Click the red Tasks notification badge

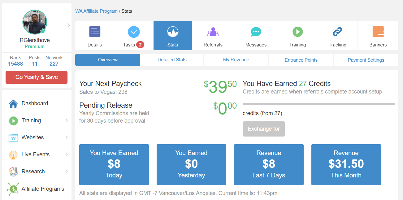(x=140, y=45)
